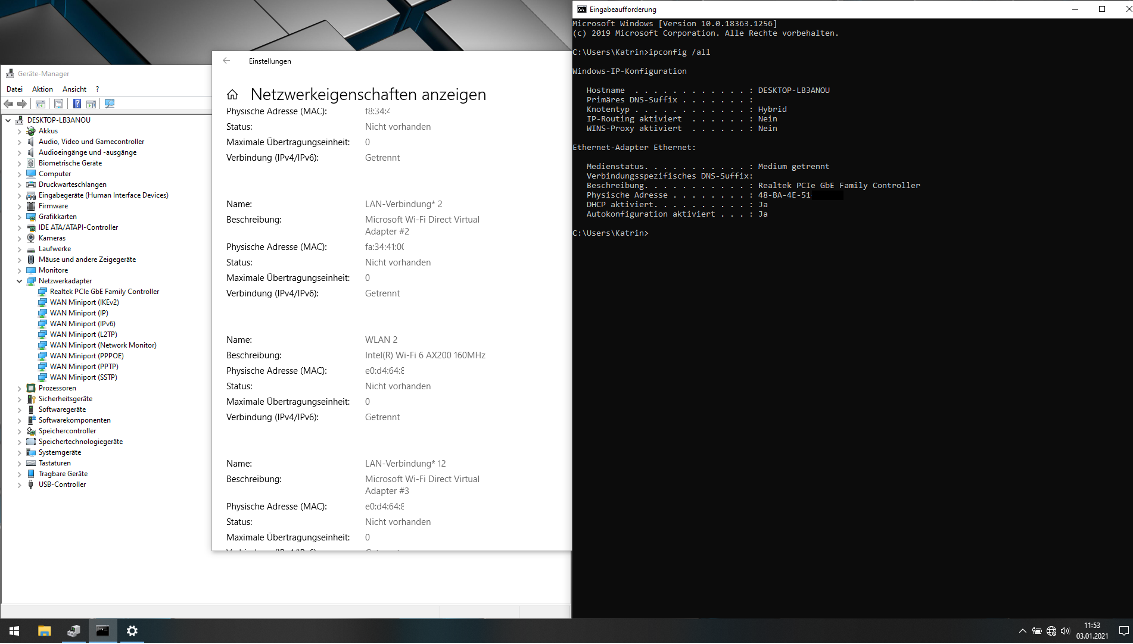
Task: Select Druckwarteschlangen in the tree
Action: 73,185
